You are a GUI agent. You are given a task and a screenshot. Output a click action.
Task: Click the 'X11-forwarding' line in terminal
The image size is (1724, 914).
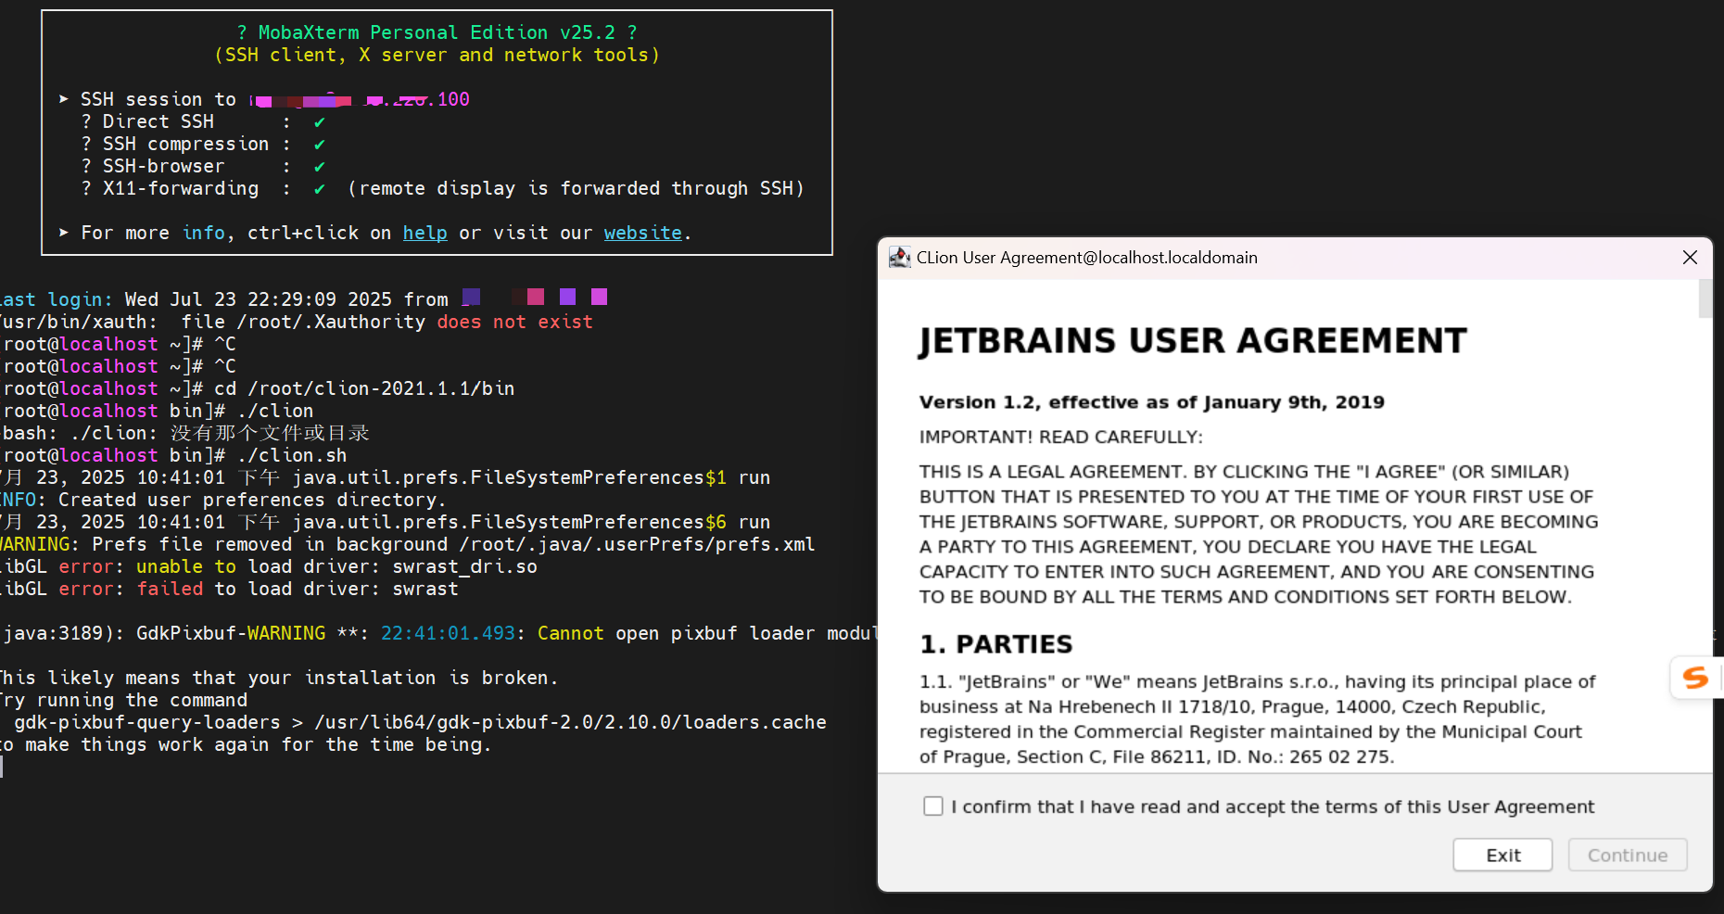pos(443,188)
